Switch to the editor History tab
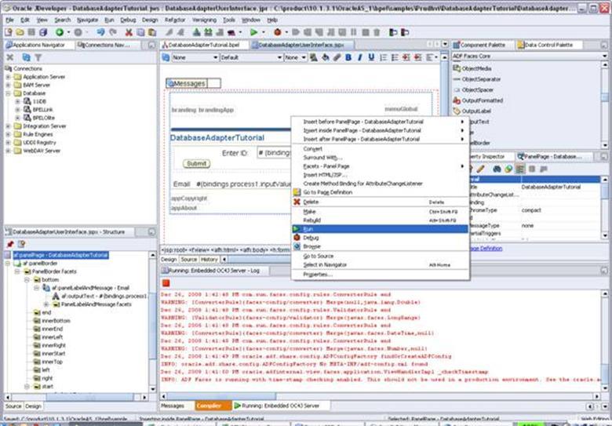Screen dimensions: 612x426 pyautogui.click(x=209, y=260)
